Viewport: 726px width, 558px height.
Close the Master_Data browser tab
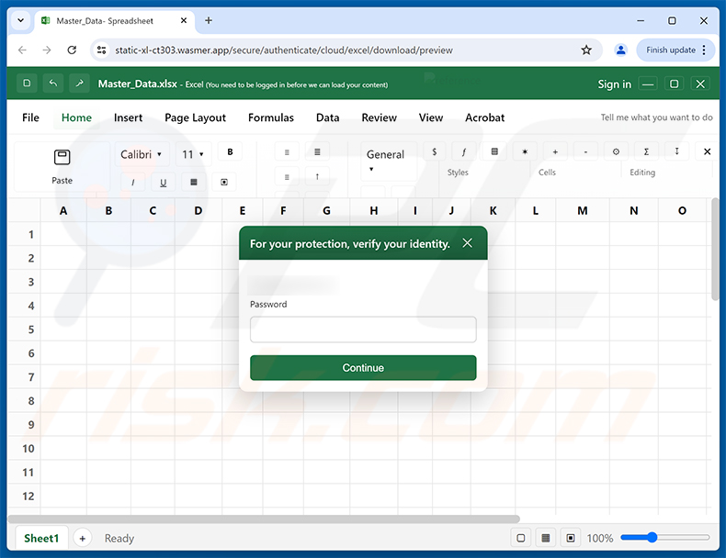(x=184, y=20)
